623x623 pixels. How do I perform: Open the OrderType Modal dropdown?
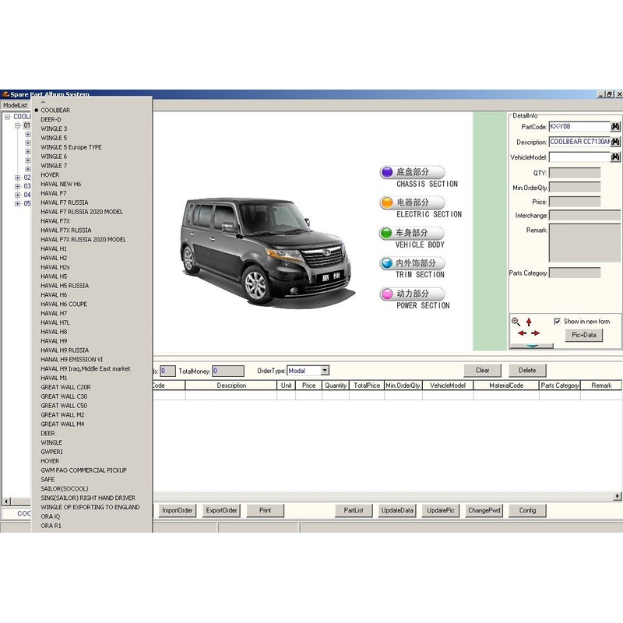click(325, 371)
